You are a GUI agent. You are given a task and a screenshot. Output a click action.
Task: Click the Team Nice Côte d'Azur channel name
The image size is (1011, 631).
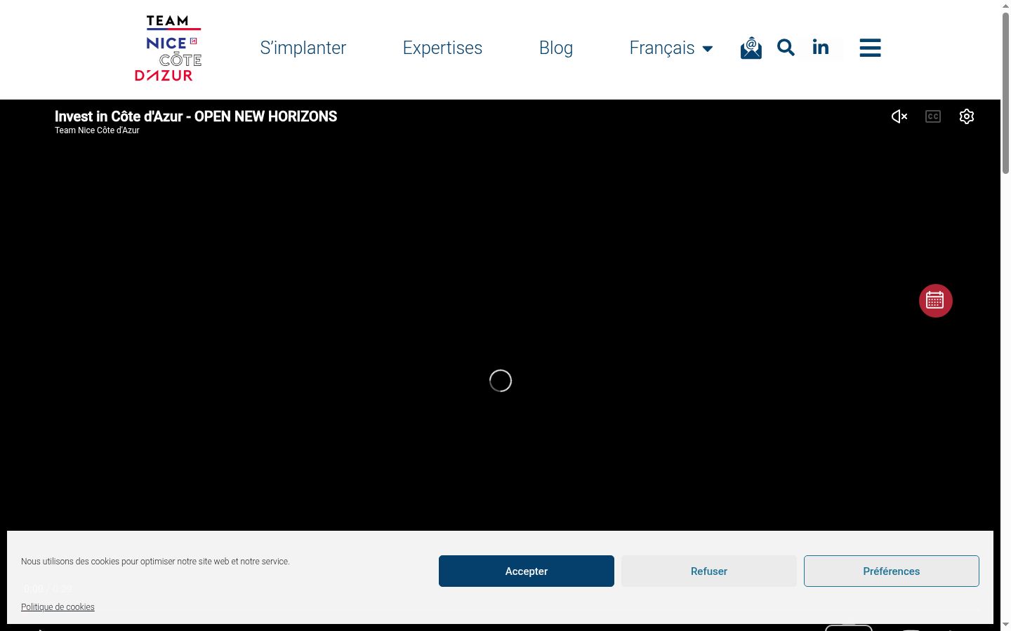[x=97, y=130]
